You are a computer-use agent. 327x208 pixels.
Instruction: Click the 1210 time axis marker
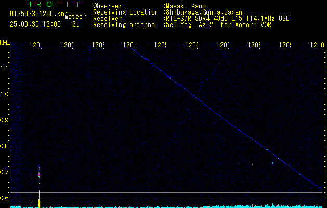[317, 45]
